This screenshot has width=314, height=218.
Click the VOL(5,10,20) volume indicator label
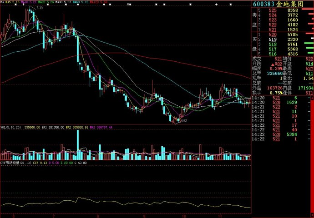11,128
